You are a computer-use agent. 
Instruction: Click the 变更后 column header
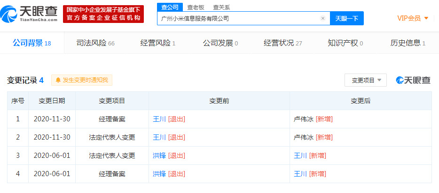361,101
